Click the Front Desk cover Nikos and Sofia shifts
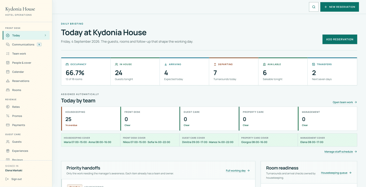 coord(147,142)
